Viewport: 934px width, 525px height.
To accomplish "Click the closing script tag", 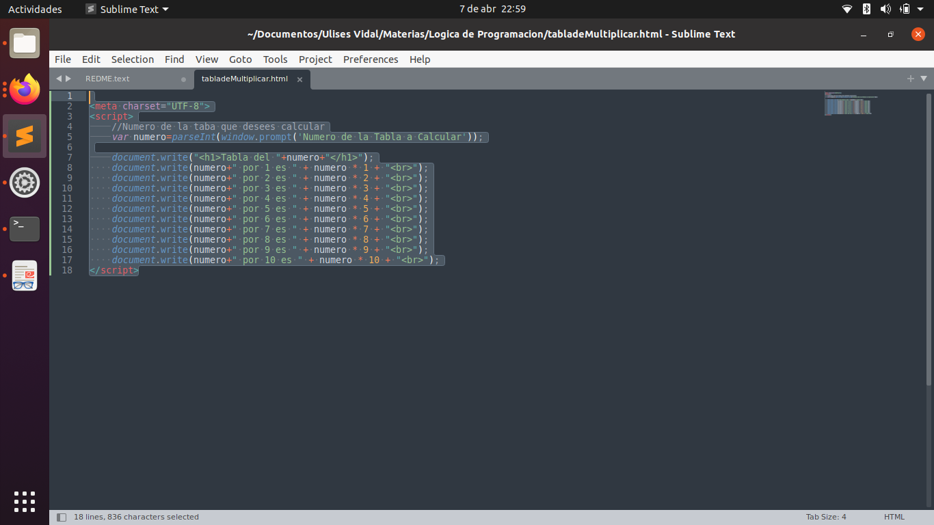I will 114,270.
